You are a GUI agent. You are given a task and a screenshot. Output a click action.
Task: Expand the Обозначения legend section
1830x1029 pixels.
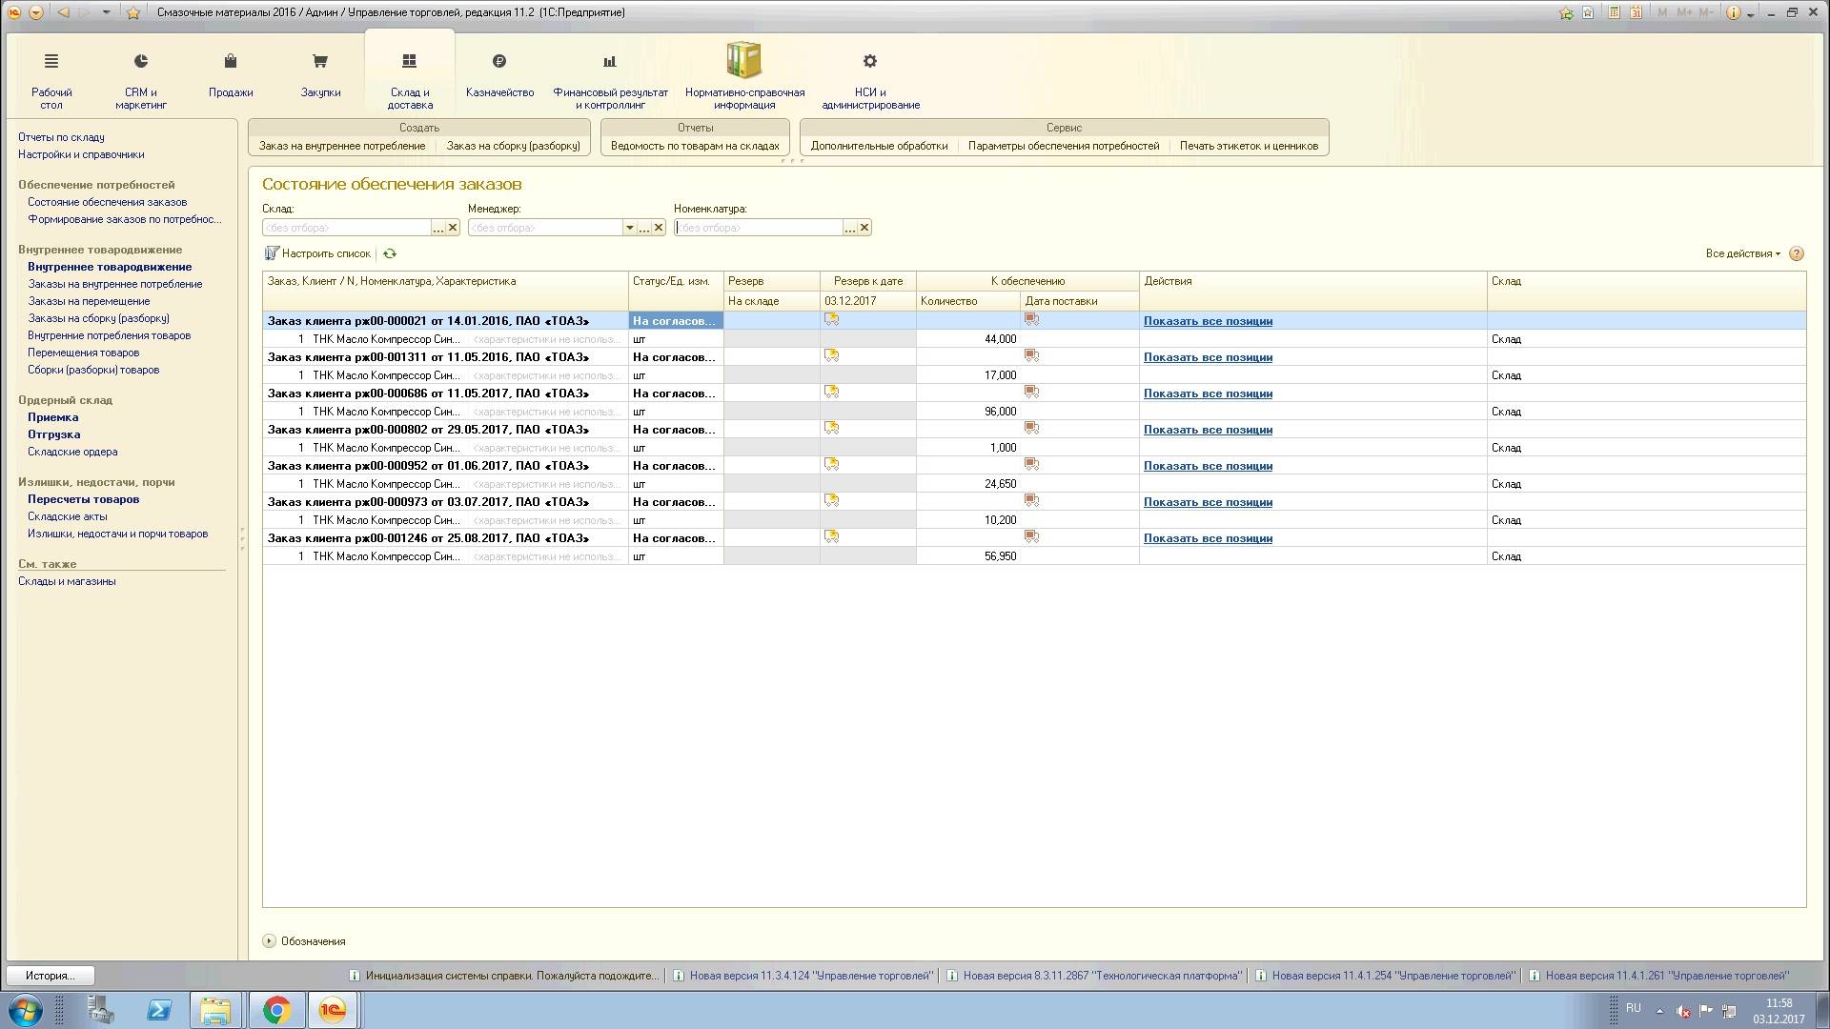(x=269, y=941)
